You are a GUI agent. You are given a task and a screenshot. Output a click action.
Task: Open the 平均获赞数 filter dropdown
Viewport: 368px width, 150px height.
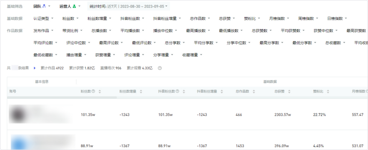(x=293, y=31)
